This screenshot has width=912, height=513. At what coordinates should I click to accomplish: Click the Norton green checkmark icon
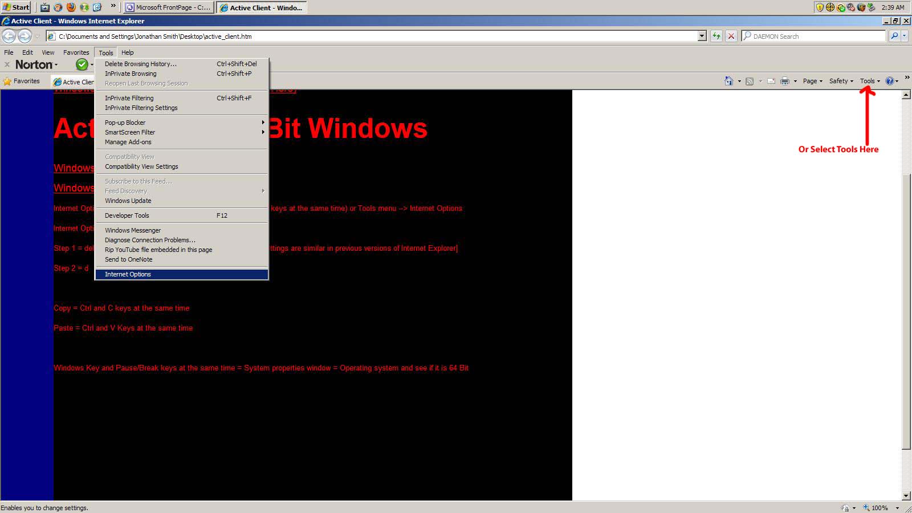82,64
